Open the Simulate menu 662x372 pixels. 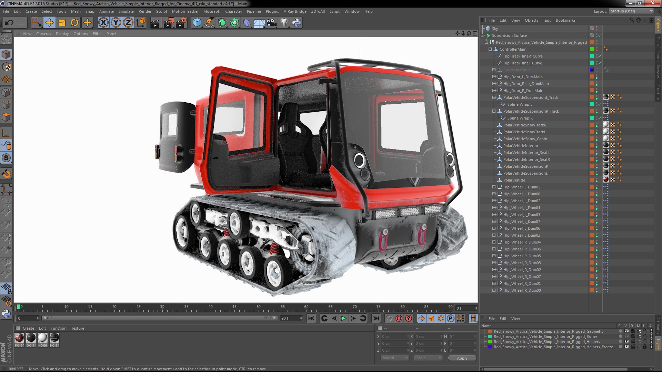coord(126,11)
